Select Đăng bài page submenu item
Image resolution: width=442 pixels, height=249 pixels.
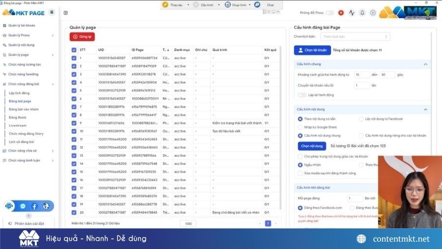(20, 101)
